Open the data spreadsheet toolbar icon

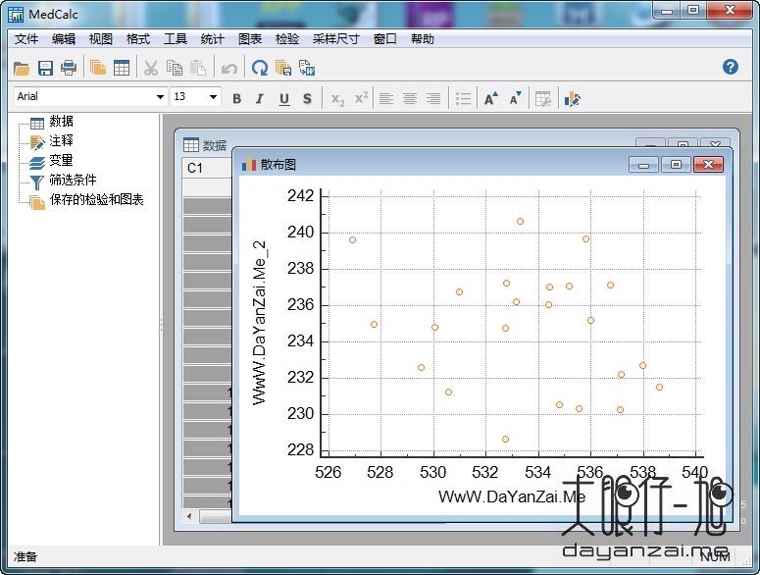122,68
